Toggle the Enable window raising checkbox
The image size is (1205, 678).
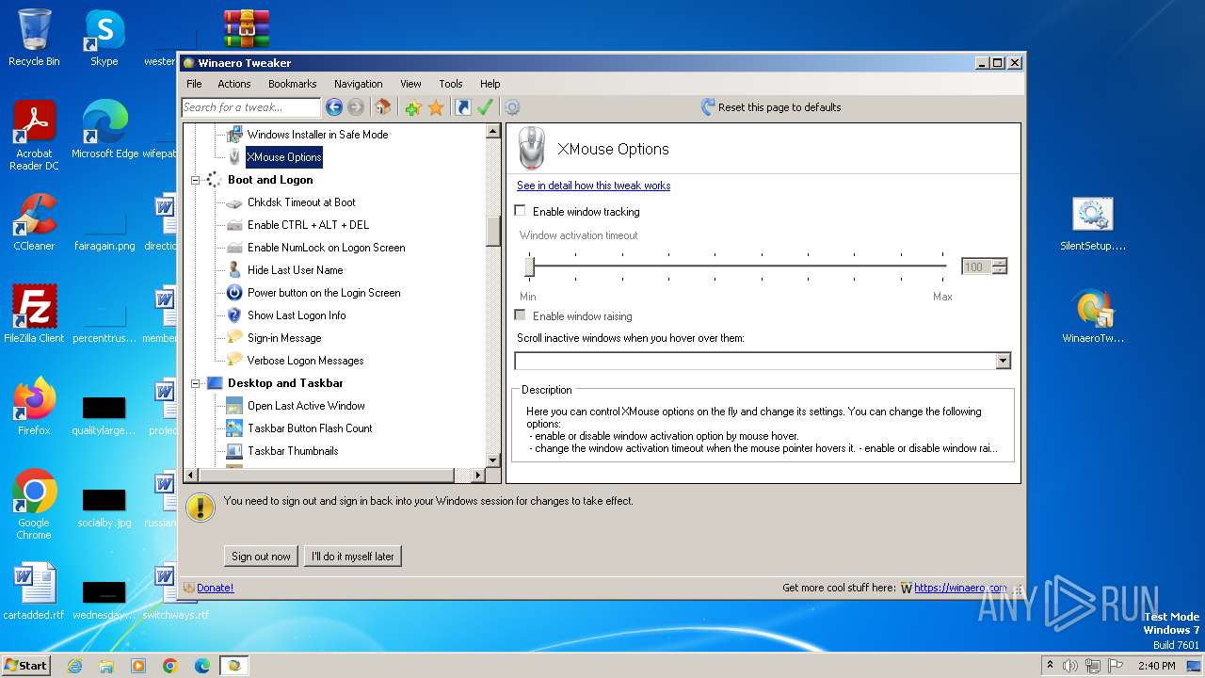(x=520, y=315)
